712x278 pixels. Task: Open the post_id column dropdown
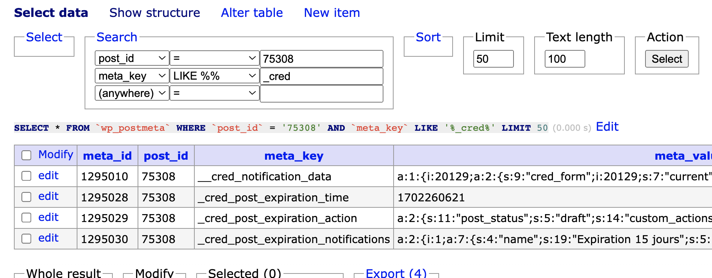[x=132, y=58]
